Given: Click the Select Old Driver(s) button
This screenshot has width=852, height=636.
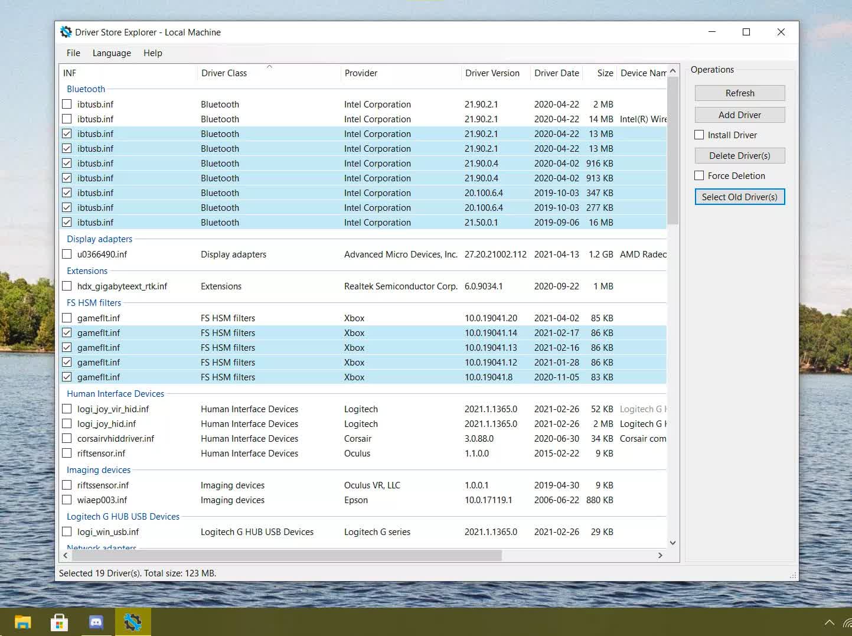Looking at the screenshot, I should click(x=739, y=197).
